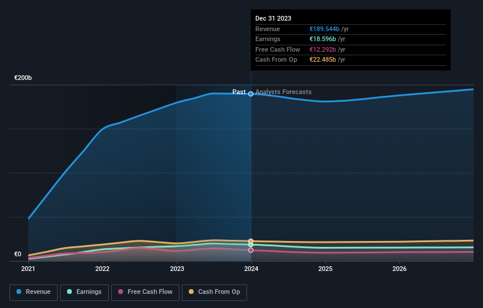This screenshot has height=308, width=483.
Task: Click the 'Past' label on chart
Action: (x=239, y=92)
